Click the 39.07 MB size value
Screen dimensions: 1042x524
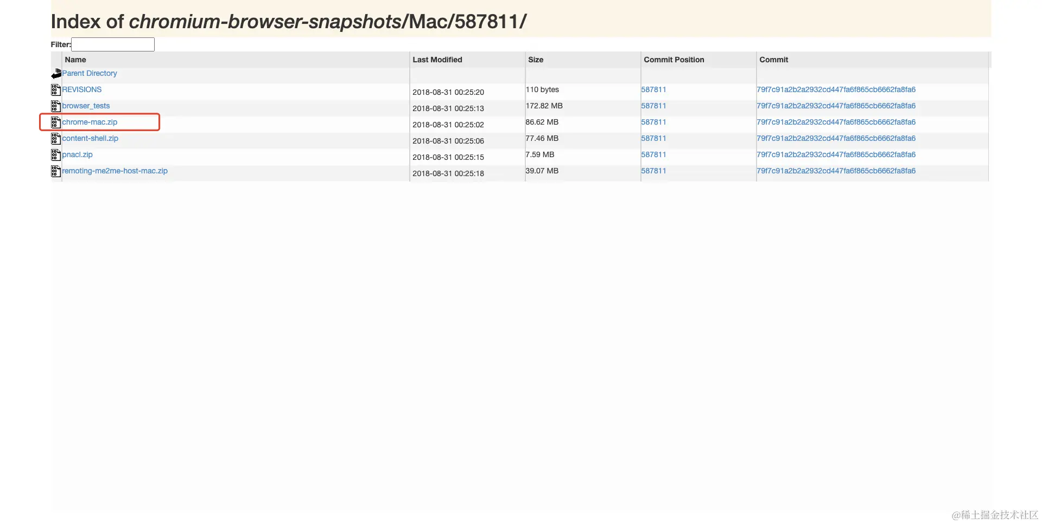pos(542,171)
